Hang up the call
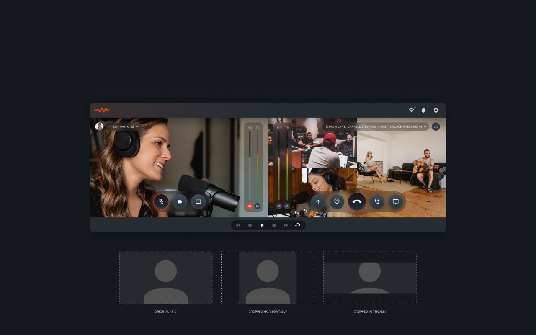This screenshot has width=536, height=335. [357, 202]
